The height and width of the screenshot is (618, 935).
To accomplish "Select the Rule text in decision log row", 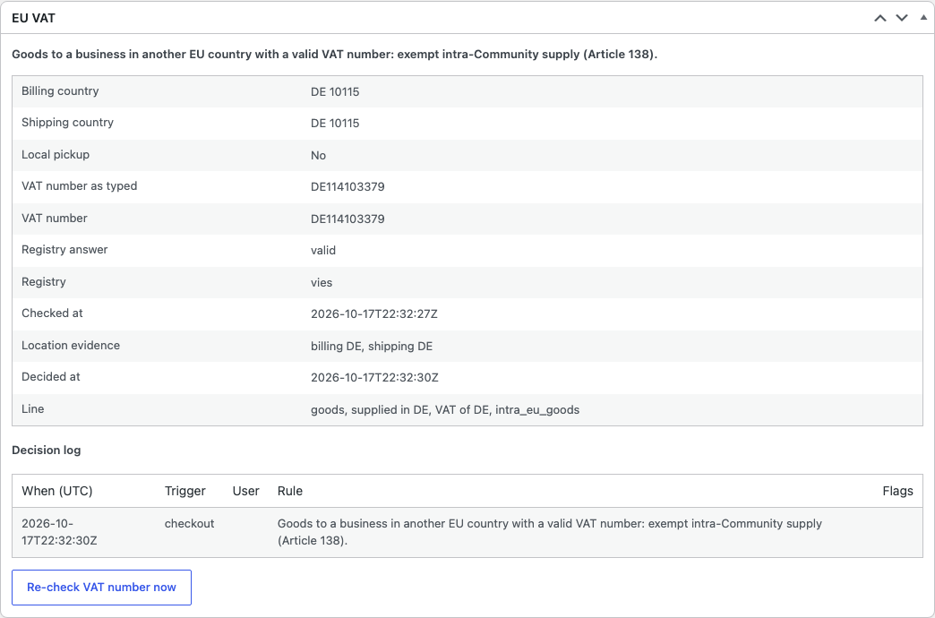I will coord(550,532).
